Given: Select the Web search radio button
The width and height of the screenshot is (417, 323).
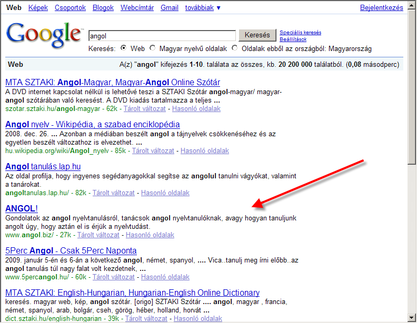Looking at the screenshot, I should (x=123, y=48).
